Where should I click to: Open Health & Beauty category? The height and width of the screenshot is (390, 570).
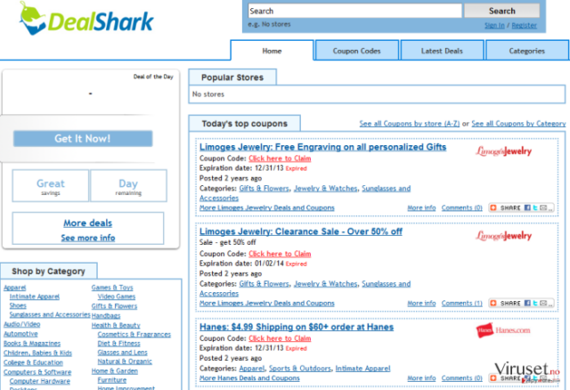tap(116, 325)
